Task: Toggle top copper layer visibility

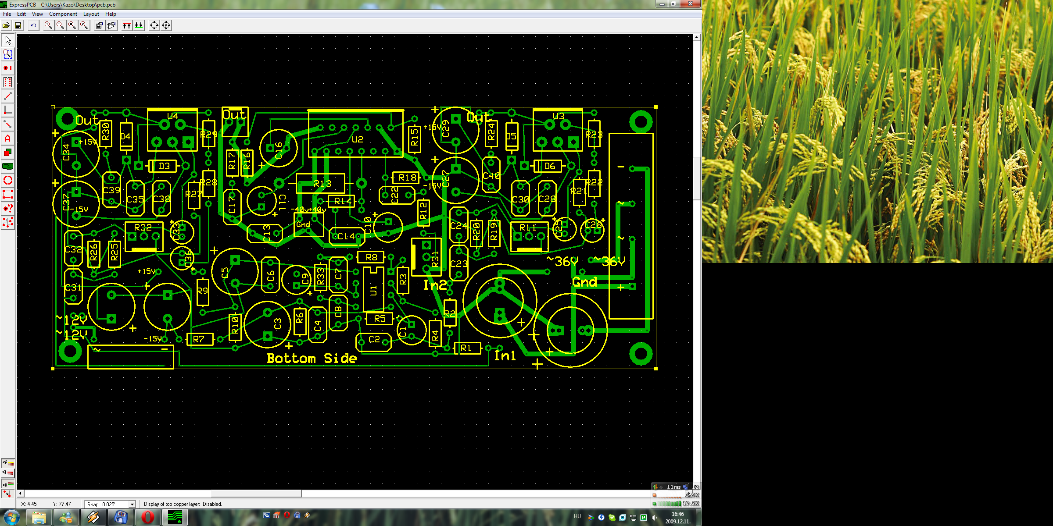Action: pyautogui.click(x=7, y=473)
